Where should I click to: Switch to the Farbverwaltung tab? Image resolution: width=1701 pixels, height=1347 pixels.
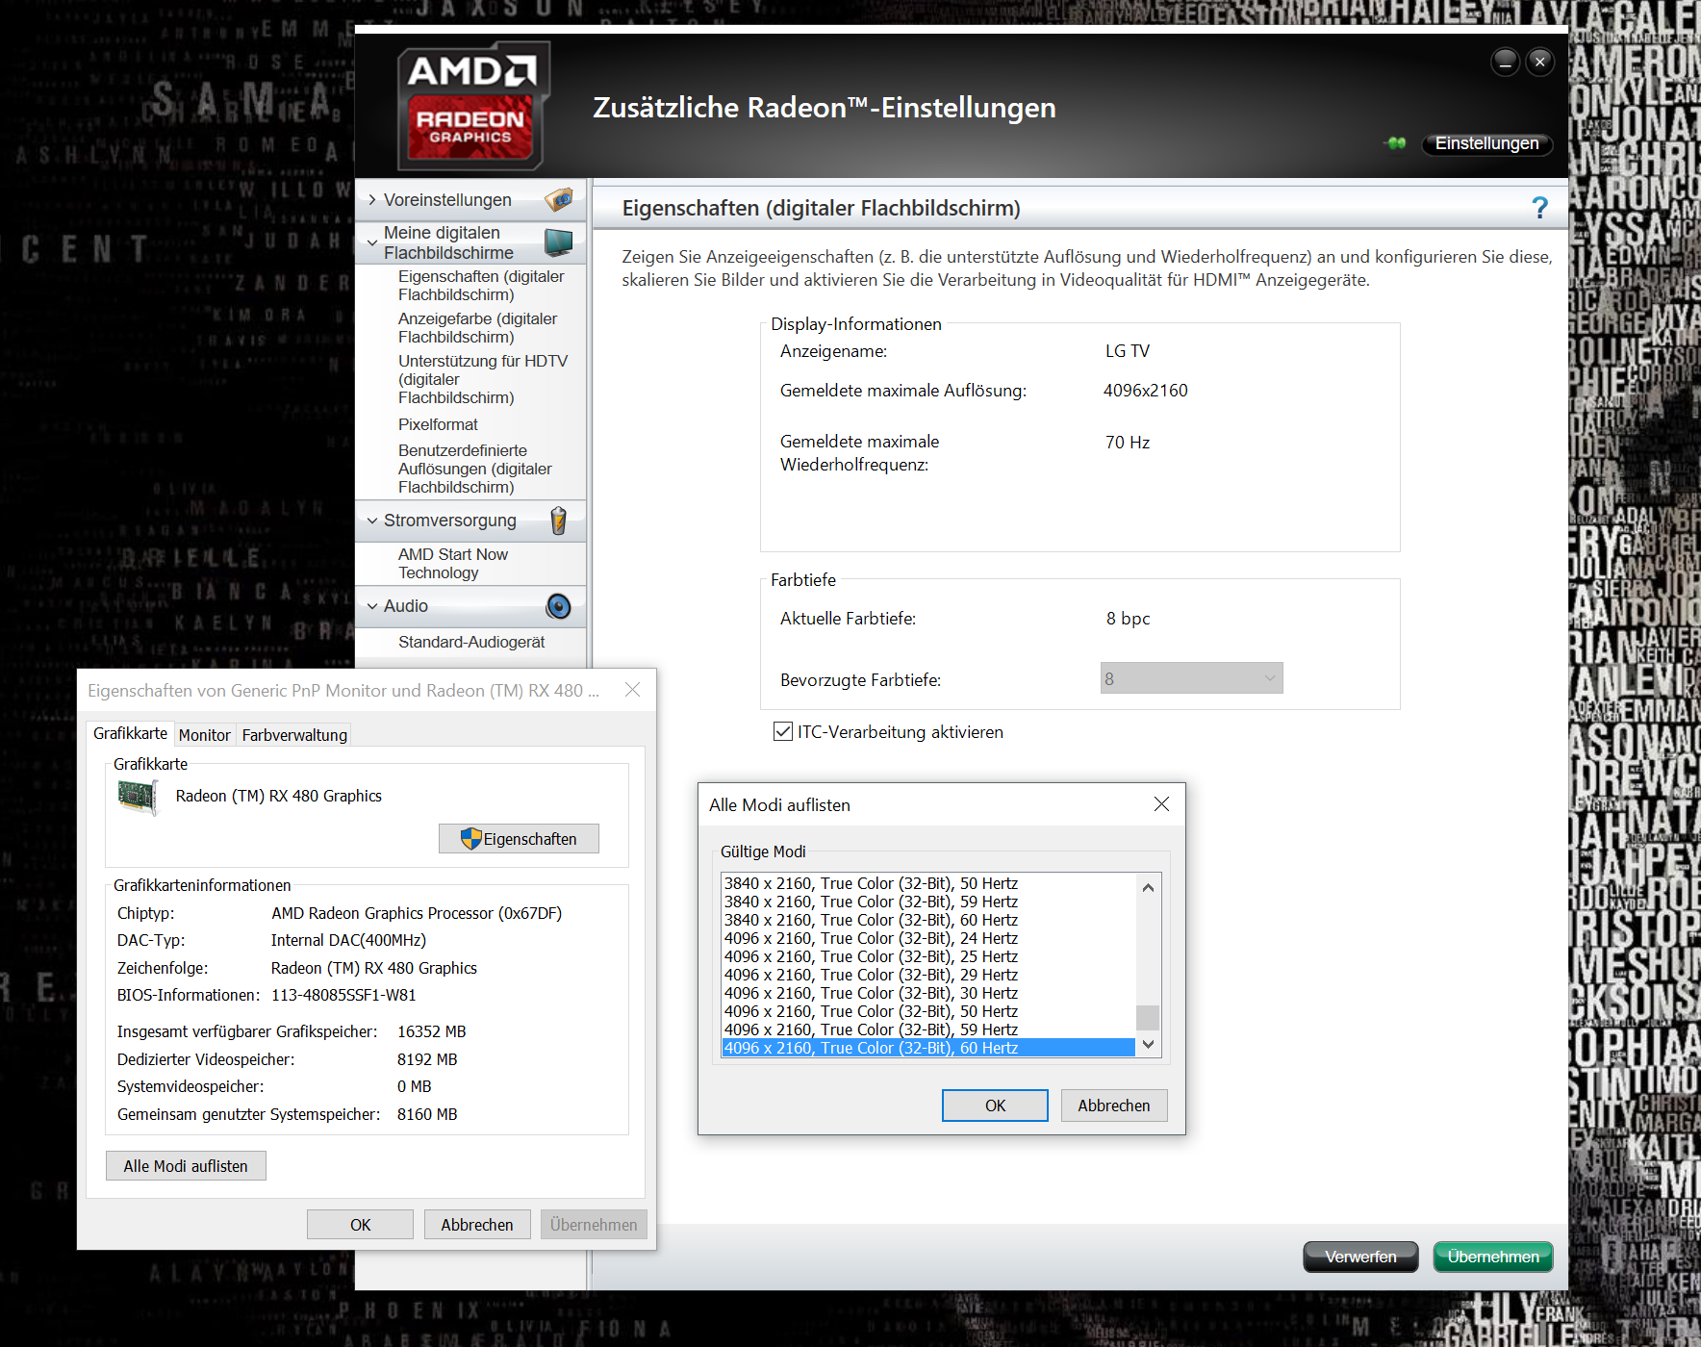(294, 735)
